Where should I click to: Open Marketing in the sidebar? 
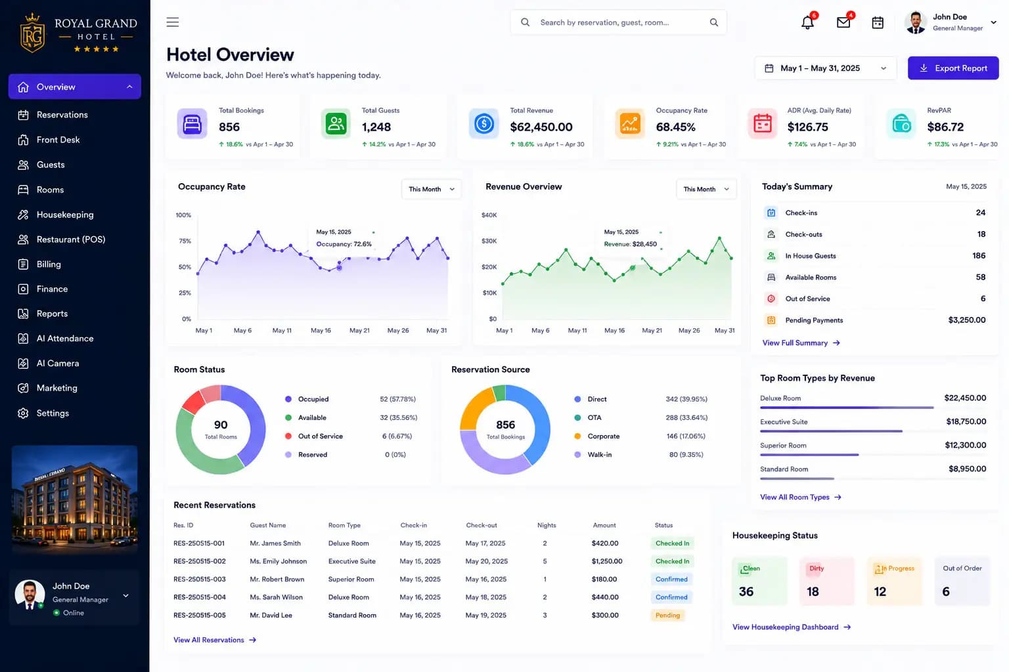pyautogui.click(x=75, y=388)
